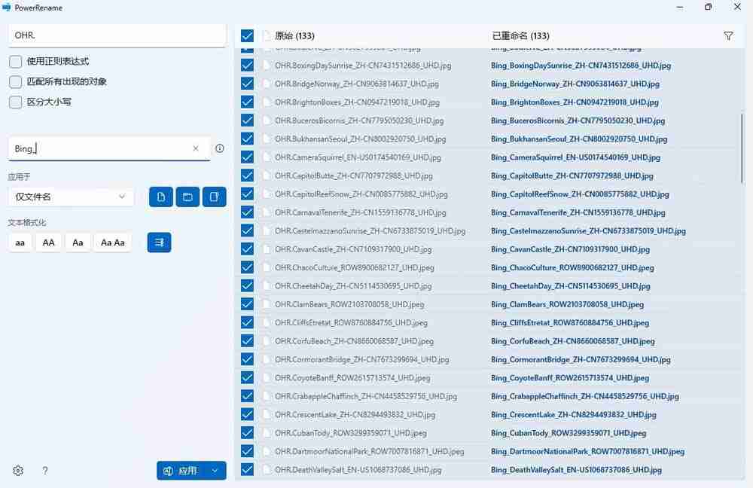Select OHR.CormorantBridge original file name
Viewport: 753px width, 488px height.
click(x=362, y=359)
